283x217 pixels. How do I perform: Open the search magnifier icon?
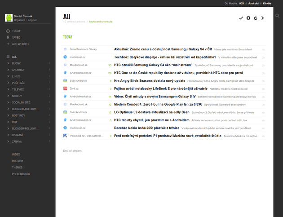tap(278, 16)
